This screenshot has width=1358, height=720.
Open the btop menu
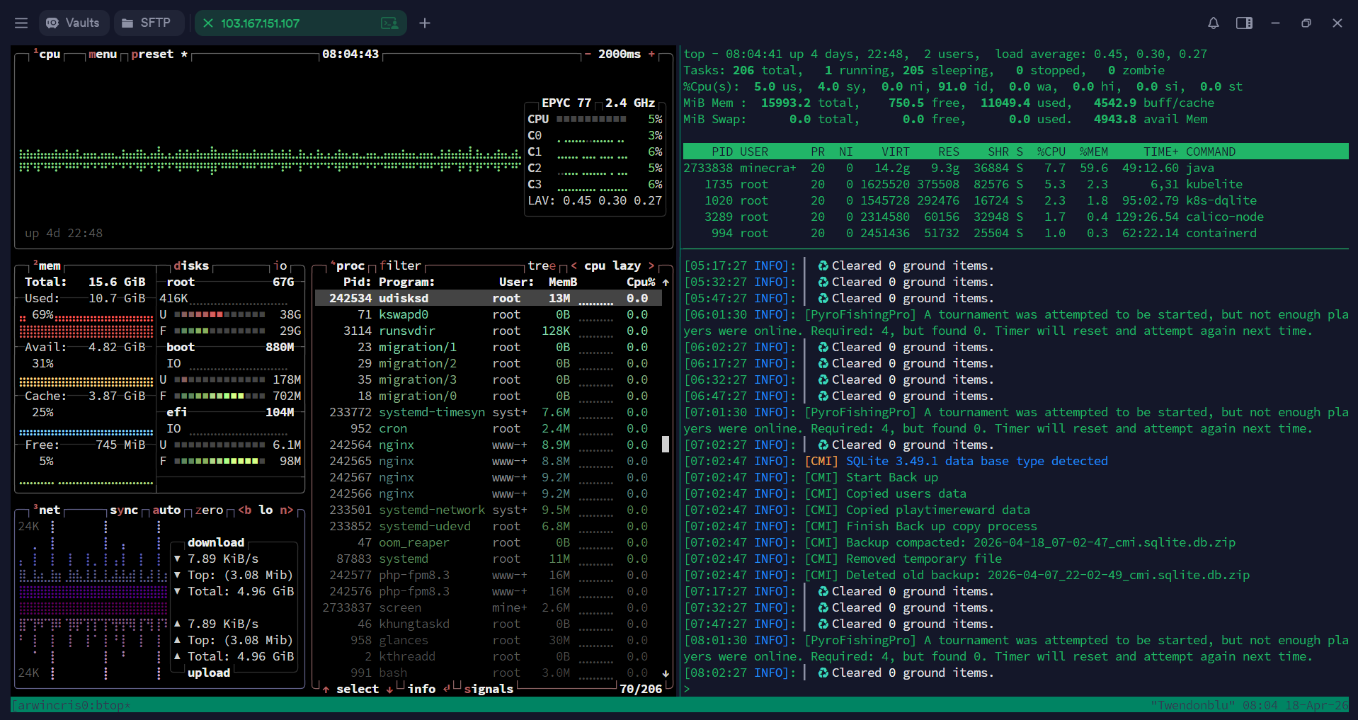click(103, 55)
